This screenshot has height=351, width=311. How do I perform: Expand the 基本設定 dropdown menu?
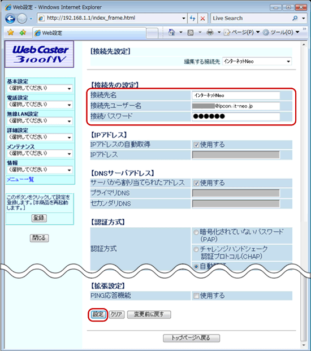pos(40,88)
